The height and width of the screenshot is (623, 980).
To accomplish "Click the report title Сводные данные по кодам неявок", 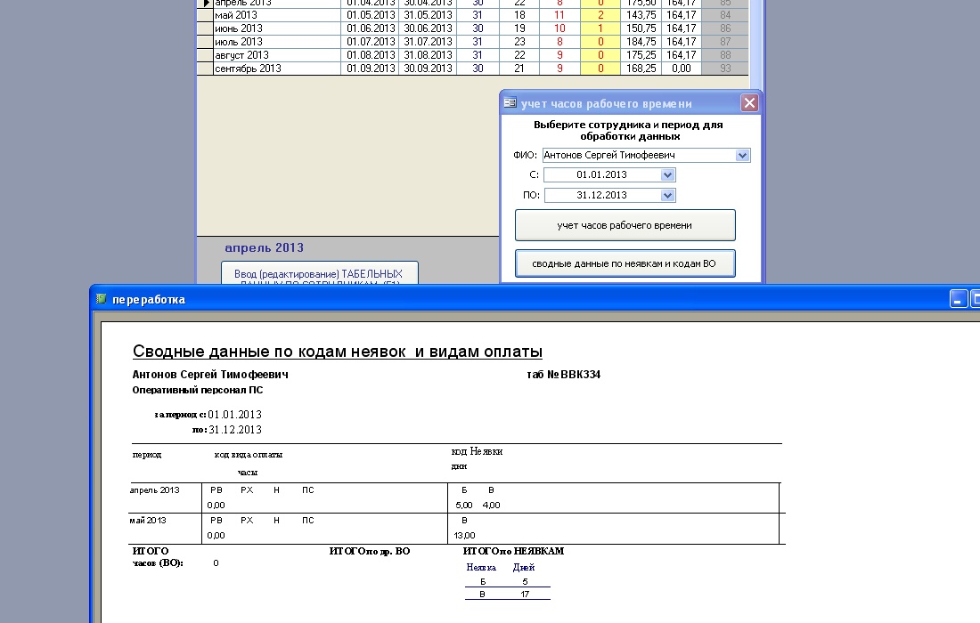I will click(338, 352).
